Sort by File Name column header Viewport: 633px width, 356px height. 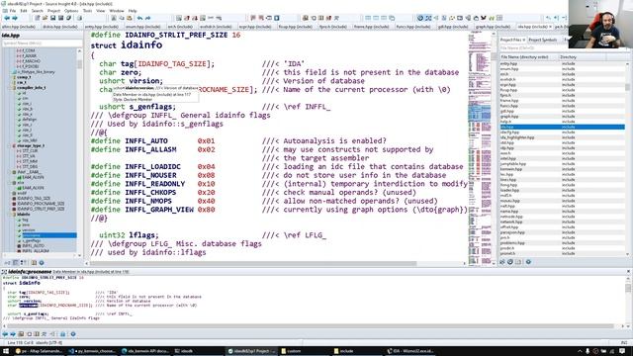coord(529,57)
